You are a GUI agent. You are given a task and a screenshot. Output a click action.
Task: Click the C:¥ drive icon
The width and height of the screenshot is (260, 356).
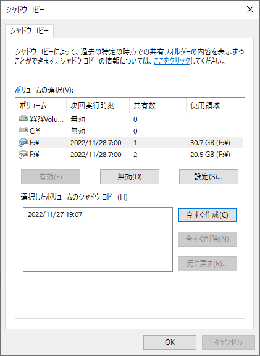click(23, 130)
